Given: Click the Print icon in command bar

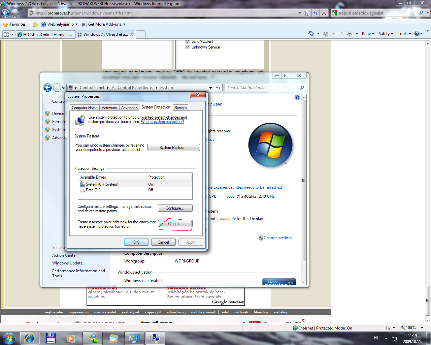Looking at the screenshot, I should pyautogui.click(x=350, y=34).
